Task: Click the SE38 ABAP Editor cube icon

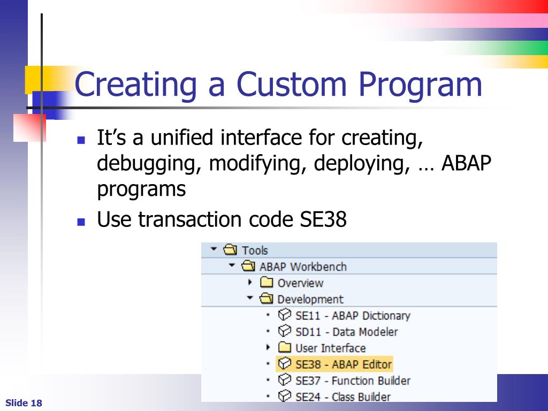Action: coord(285,364)
